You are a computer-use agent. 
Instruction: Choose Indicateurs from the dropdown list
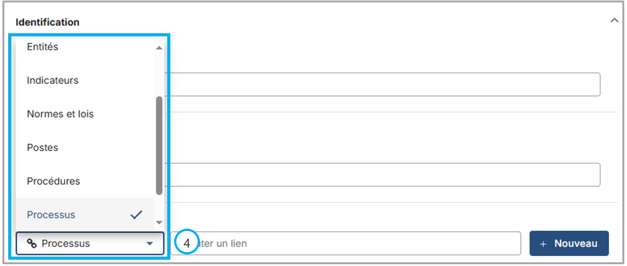click(53, 80)
